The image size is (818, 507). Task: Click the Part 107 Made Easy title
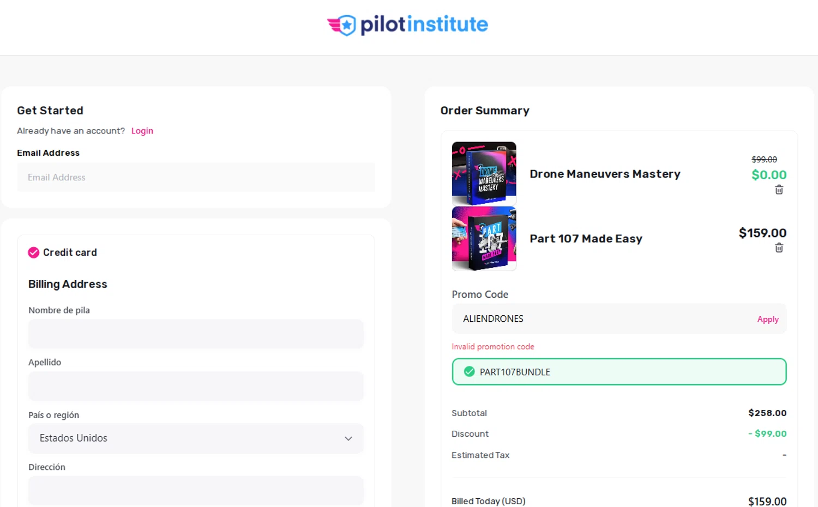click(x=586, y=239)
